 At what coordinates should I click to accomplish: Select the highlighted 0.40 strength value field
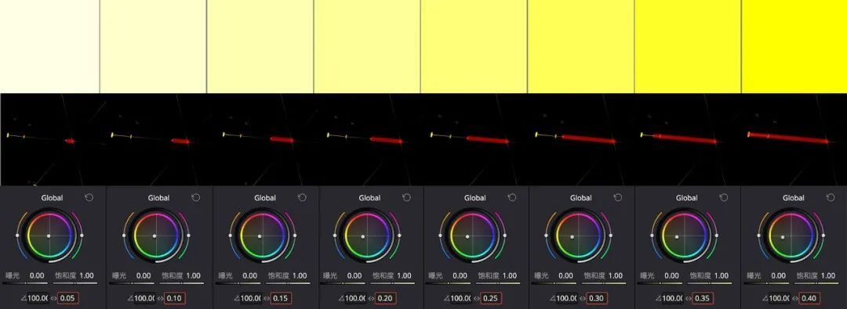coord(809,298)
